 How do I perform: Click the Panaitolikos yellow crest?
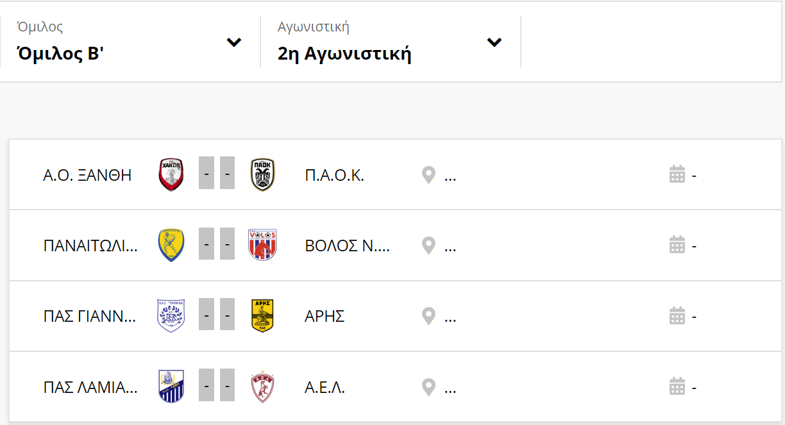tap(171, 245)
